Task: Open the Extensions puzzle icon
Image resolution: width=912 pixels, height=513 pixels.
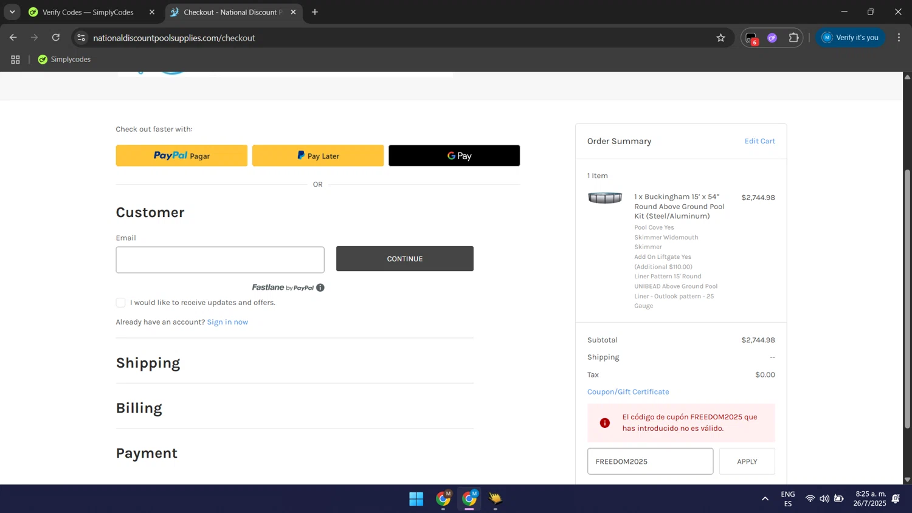Action: [793, 38]
